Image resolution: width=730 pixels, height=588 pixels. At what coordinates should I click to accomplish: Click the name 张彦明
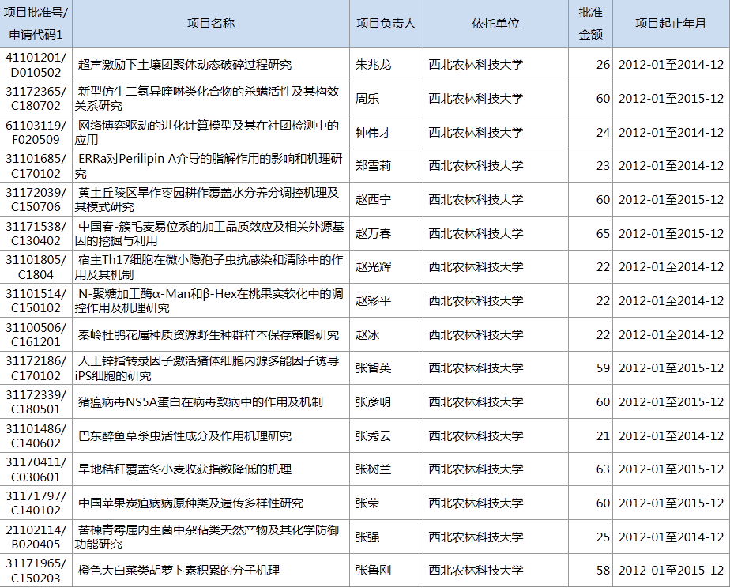(x=374, y=402)
